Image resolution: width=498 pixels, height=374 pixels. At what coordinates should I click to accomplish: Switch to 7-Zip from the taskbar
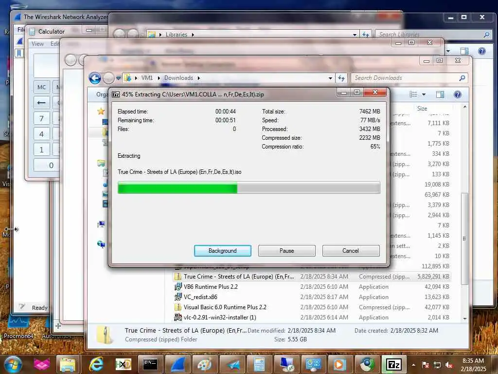(x=394, y=364)
